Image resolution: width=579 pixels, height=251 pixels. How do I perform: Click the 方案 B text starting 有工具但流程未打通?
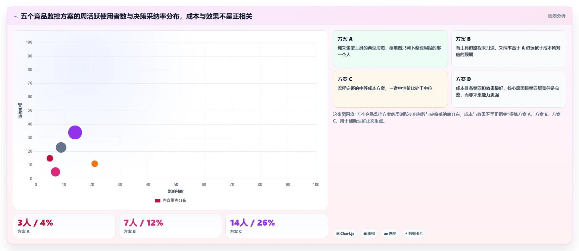(508, 51)
